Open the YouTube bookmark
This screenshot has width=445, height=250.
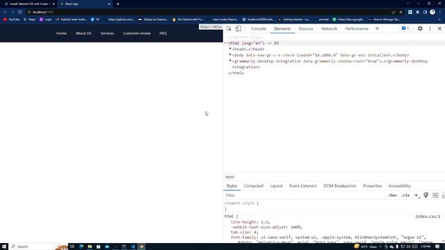pos(11,19)
